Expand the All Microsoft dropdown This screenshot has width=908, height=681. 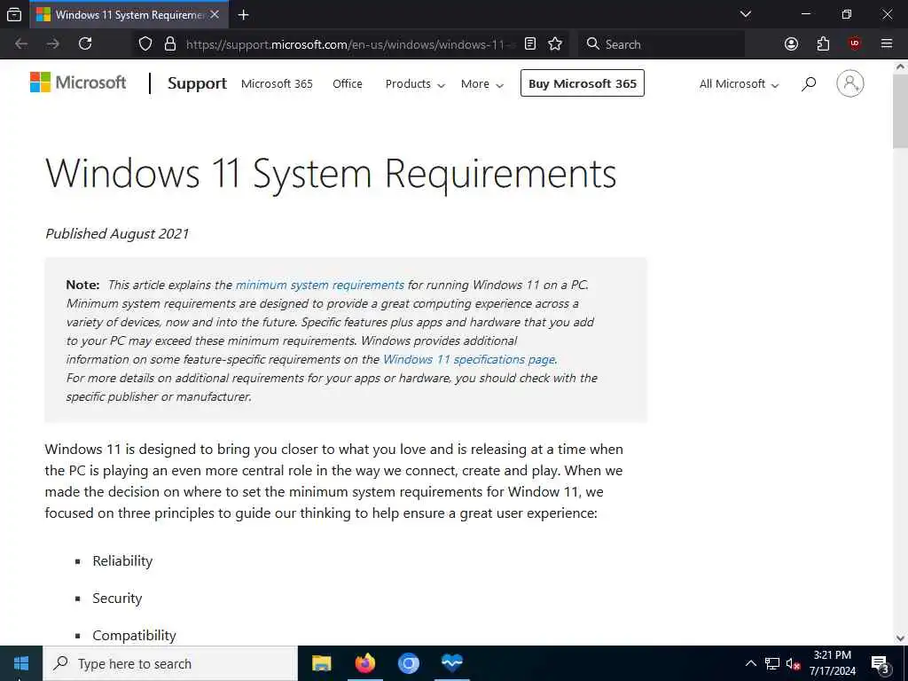tap(739, 84)
